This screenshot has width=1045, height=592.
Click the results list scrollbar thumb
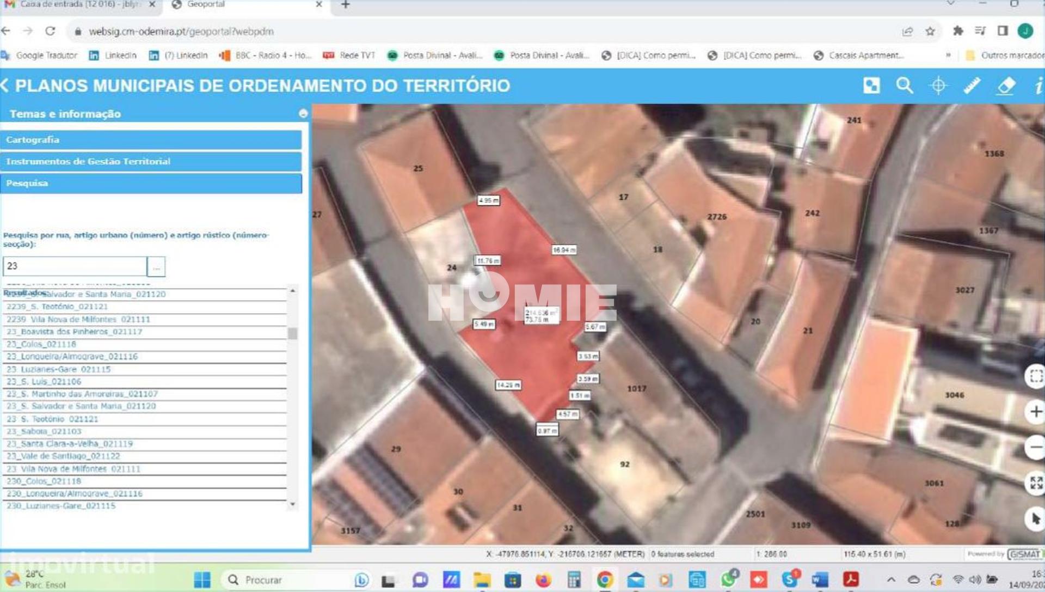pos(293,333)
